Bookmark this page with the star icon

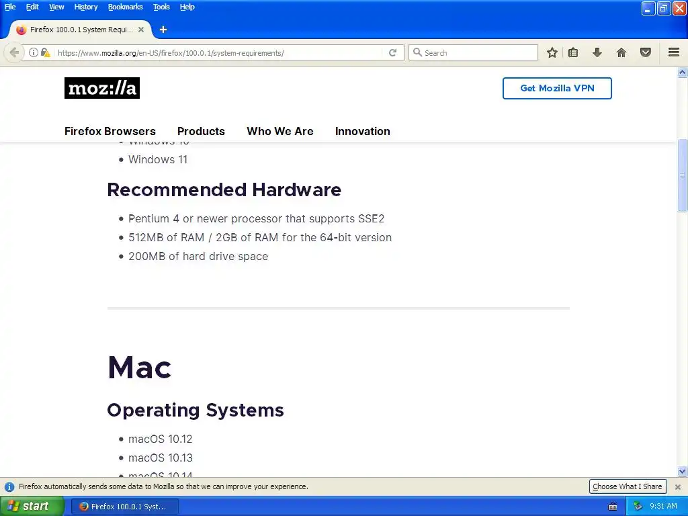pyautogui.click(x=552, y=52)
